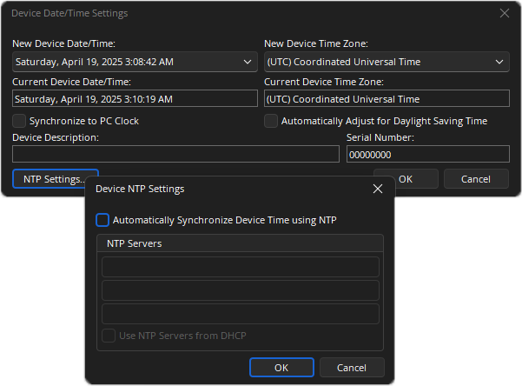The height and width of the screenshot is (386, 522).
Task: Click Cancel in Date/Time Settings window
Action: (x=476, y=178)
